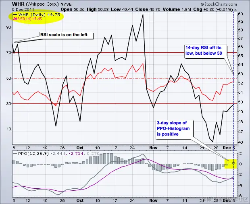This screenshot has height=204, width=250.
Task: Click the (Whirlpool Corp.) company name
Action: click(x=42, y=4)
